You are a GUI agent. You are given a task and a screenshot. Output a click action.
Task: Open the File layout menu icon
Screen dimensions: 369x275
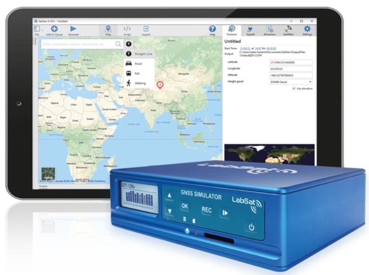(37, 29)
